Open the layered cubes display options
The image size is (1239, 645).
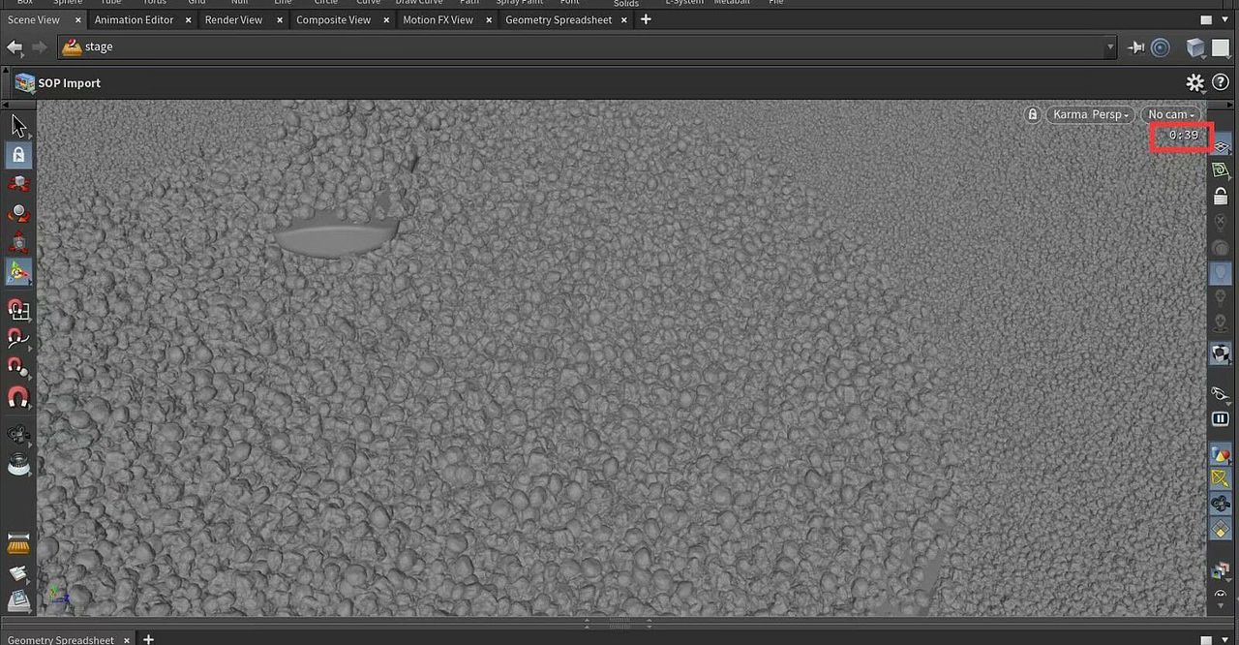pyautogui.click(x=1221, y=570)
